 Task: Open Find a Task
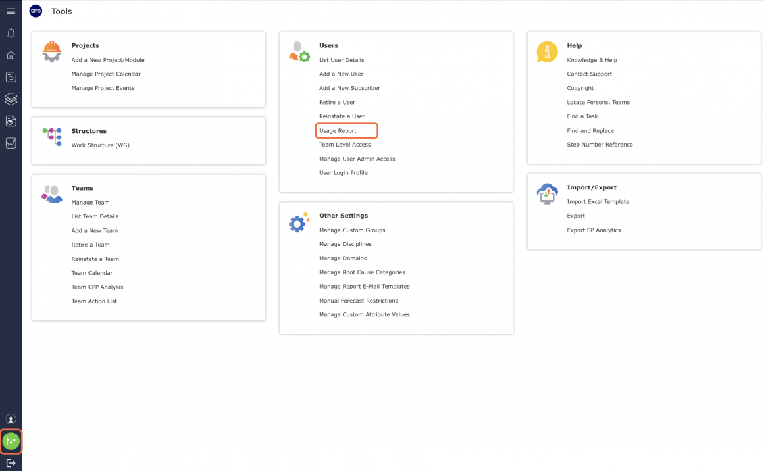pos(582,116)
